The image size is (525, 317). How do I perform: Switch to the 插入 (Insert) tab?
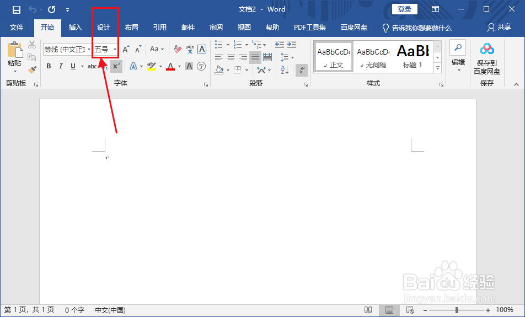pyautogui.click(x=76, y=28)
